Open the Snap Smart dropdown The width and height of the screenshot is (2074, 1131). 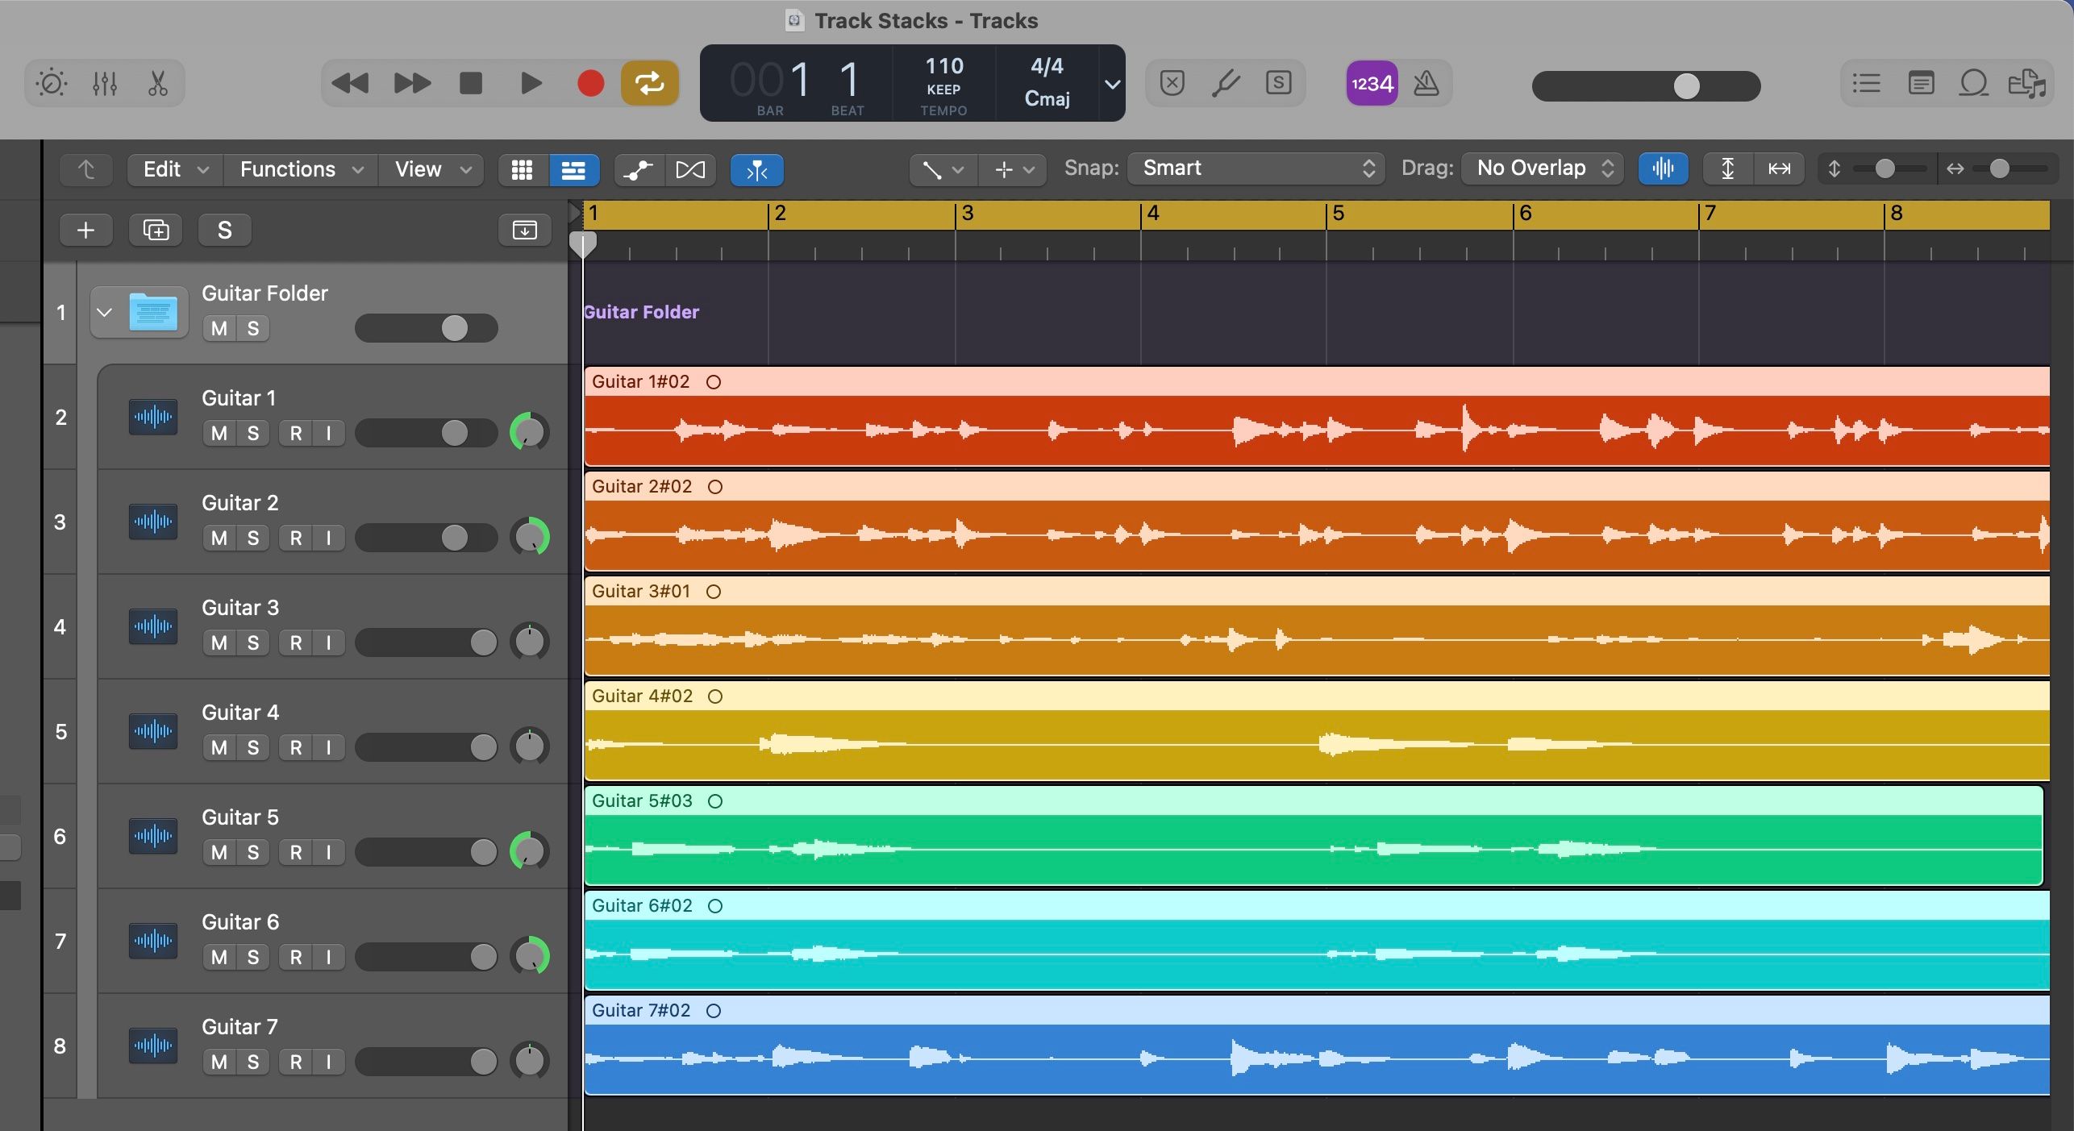point(1255,168)
